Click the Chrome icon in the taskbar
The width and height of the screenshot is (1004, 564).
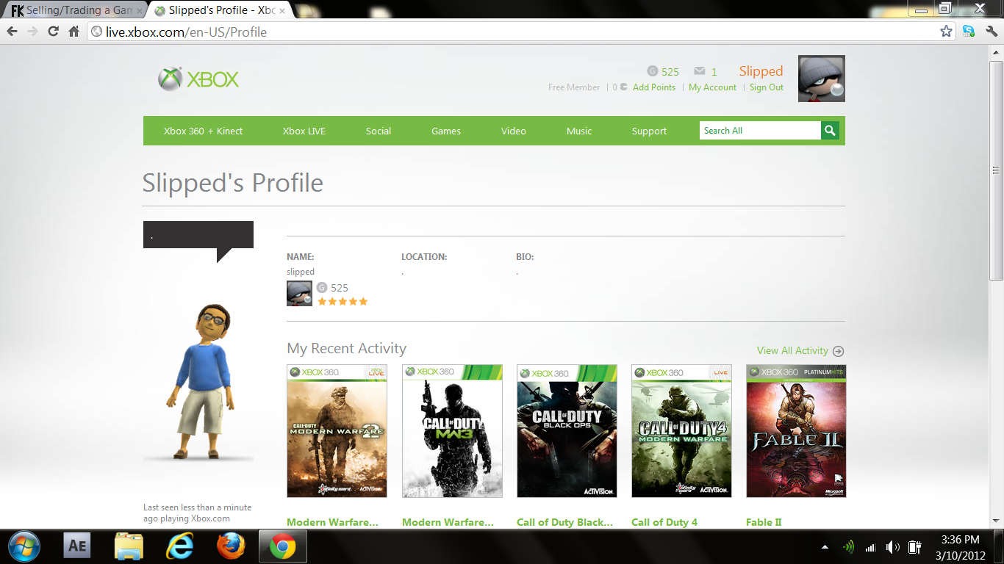click(283, 547)
